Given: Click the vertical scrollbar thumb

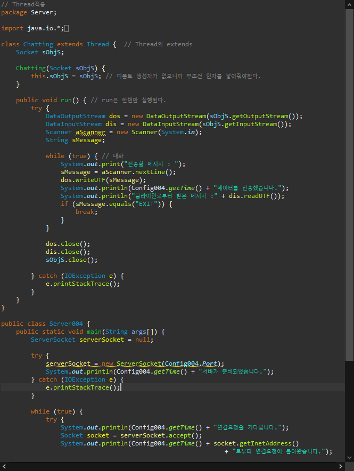Looking at the screenshot, I should [x=349, y=185].
